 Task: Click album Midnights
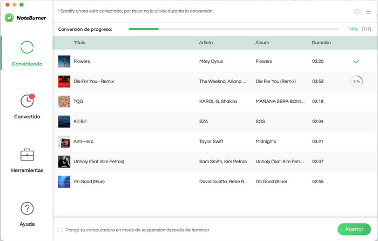266,142
